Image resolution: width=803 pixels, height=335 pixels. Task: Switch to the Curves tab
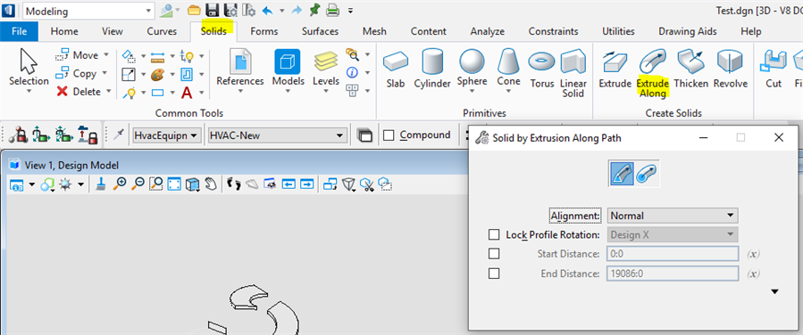(x=162, y=31)
